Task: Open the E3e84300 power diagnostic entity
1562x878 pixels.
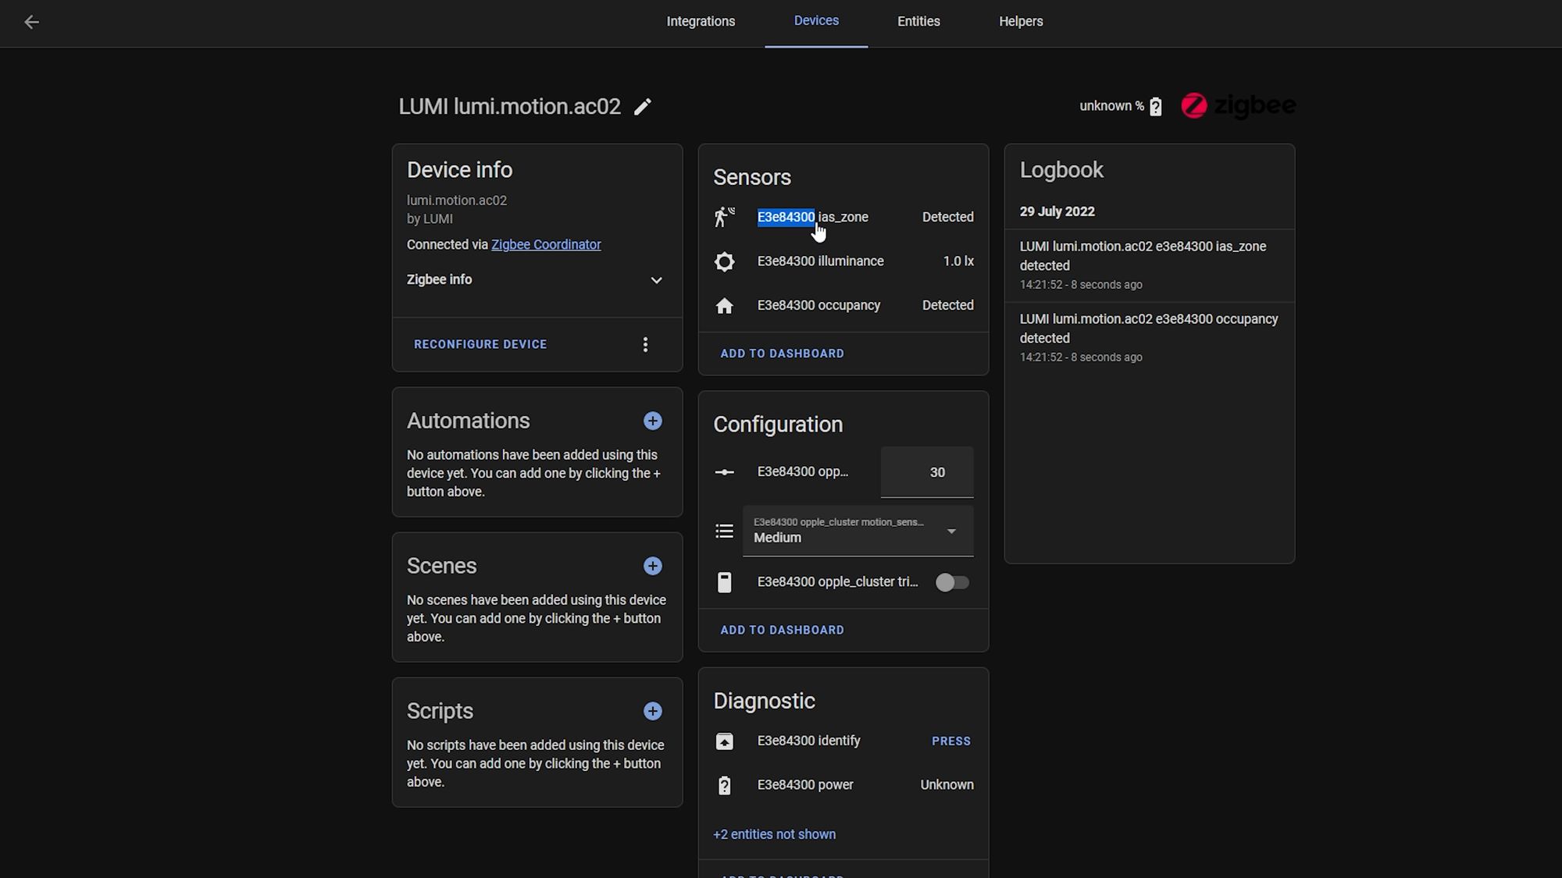Action: tap(843, 785)
